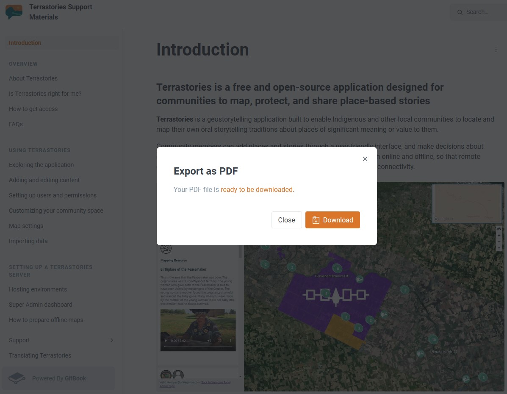Click the orange Download button

point(332,220)
